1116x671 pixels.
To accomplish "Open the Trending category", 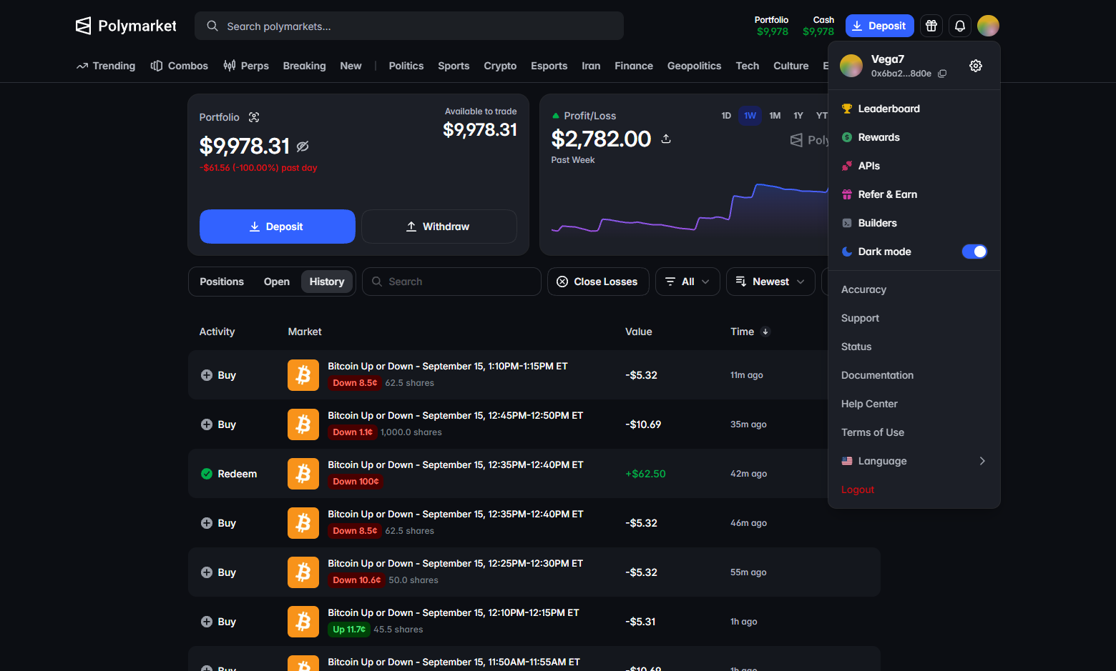I will coord(106,66).
